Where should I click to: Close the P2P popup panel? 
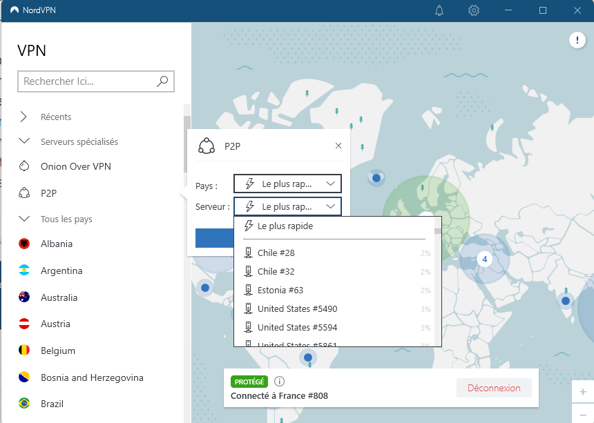pos(338,146)
